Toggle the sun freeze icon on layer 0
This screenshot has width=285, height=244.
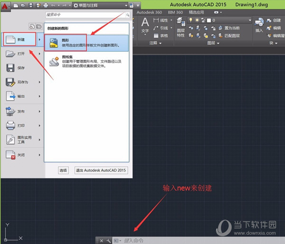point(197,20)
